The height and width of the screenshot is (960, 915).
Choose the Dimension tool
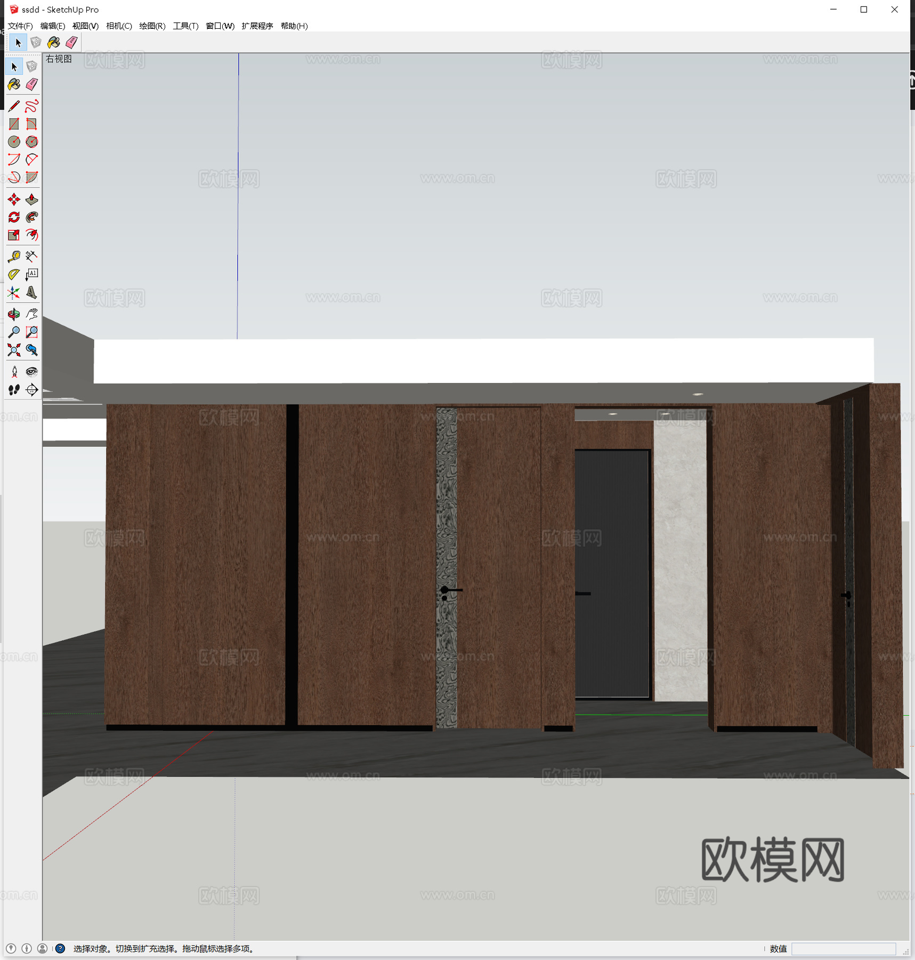[x=32, y=257]
